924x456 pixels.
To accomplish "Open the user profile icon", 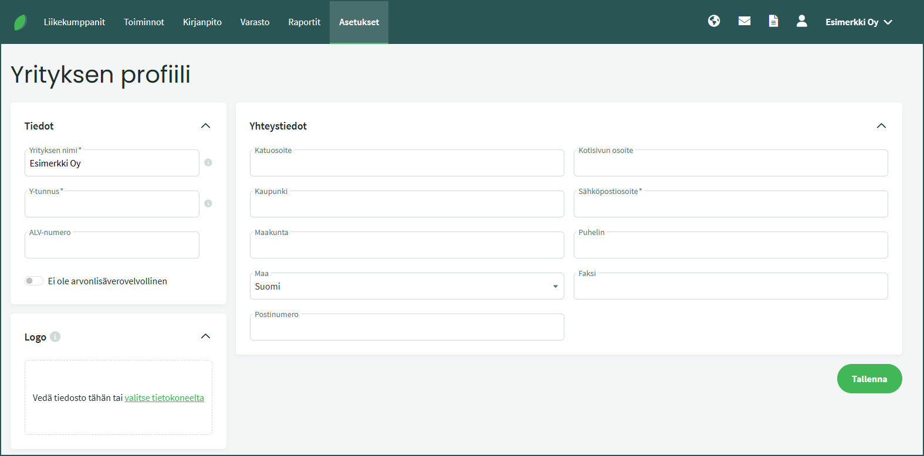I will (x=801, y=21).
